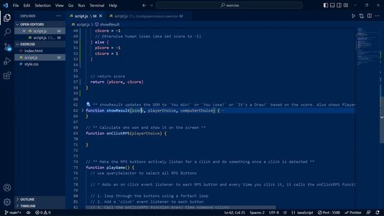Click the eye watch icon in status bar

[x=28, y=212]
